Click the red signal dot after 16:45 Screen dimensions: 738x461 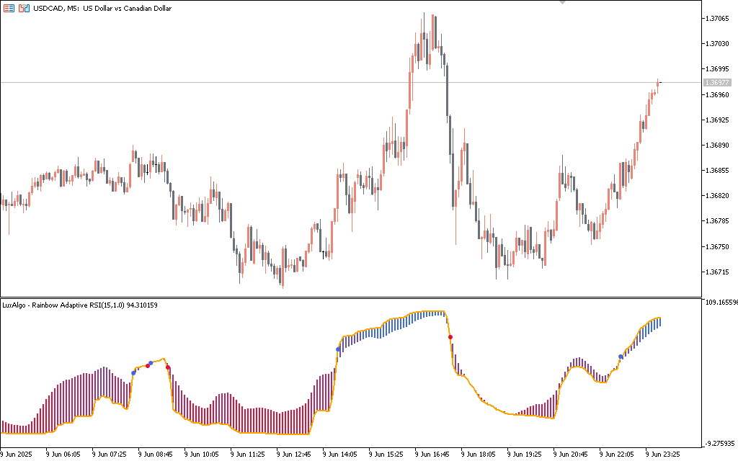pyautogui.click(x=450, y=337)
